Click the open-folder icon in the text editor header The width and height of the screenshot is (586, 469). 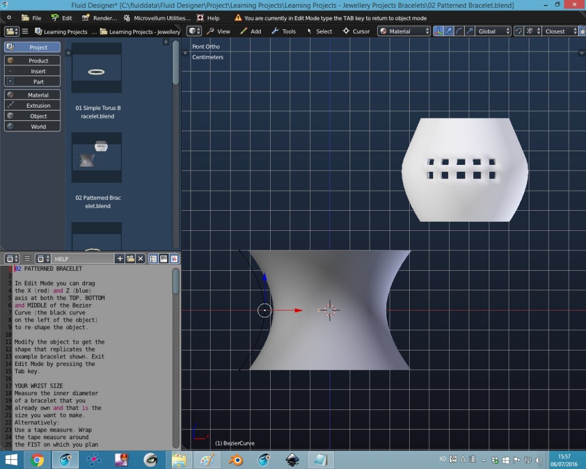point(130,258)
